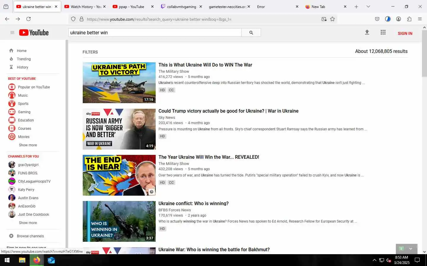Viewport: 427px width, 266px height.
Task: Go back with the browser back arrow
Action: pos(7,19)
